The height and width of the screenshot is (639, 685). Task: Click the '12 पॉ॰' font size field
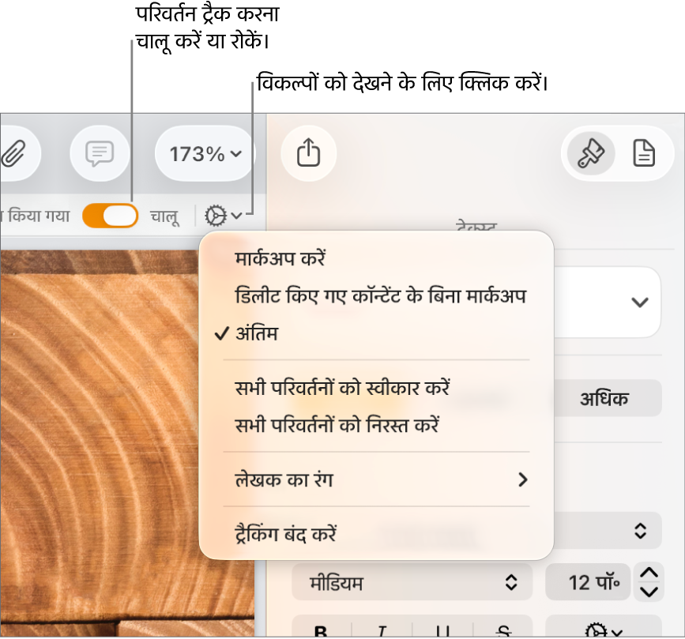click(587, 582)
